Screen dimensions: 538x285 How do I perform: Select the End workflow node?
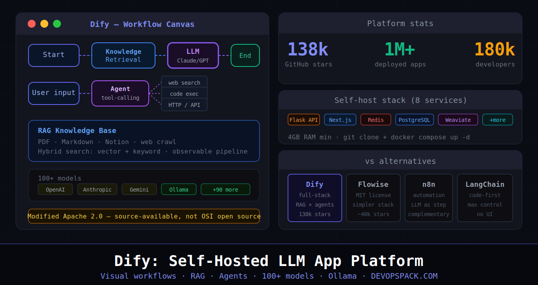[245, 55]
